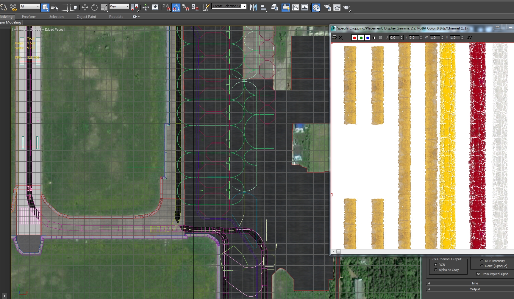Viewport: 514px width, 299px height.
Task: Open the Object Paint ribbon tab
Action: (x=86, y=17)
